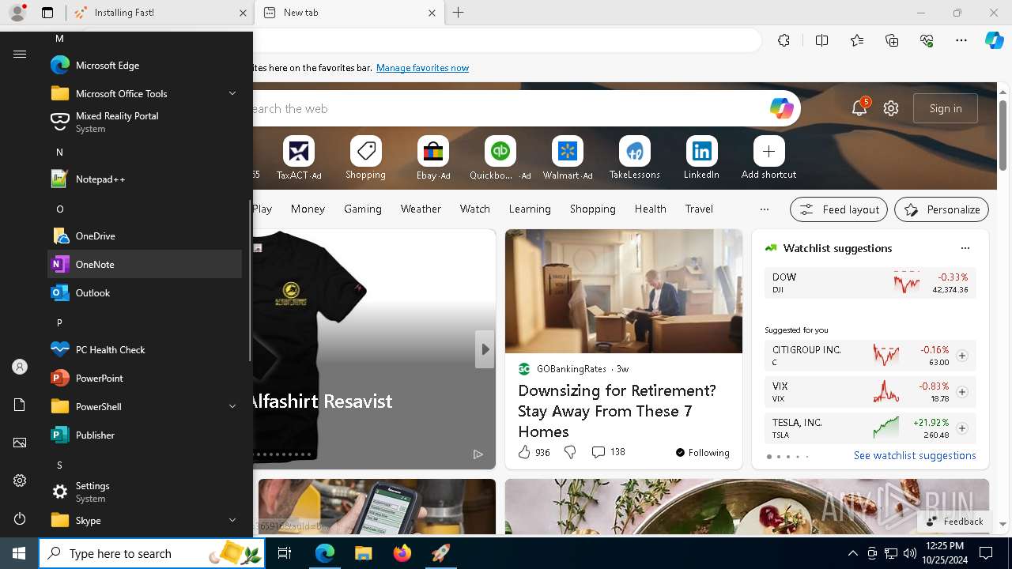Select the New tab browser tab
The height and width of the screenshot is (569, 1012).
351,13
